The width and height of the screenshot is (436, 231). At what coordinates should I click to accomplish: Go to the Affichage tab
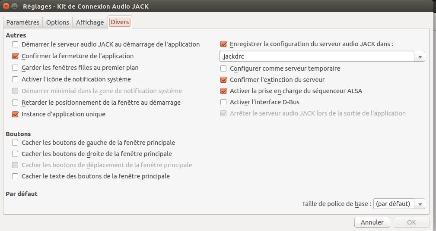coord(90,22)
